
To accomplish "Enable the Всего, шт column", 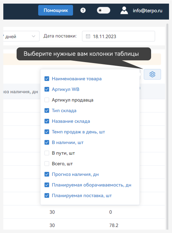I will pyautogui.click(x=47, y=164).
